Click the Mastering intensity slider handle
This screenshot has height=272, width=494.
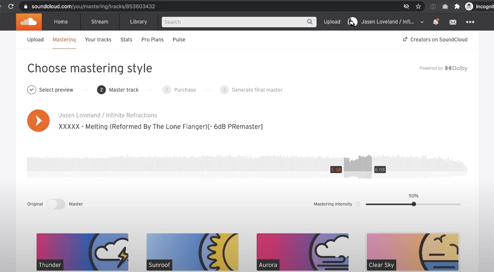coord(414,204)
